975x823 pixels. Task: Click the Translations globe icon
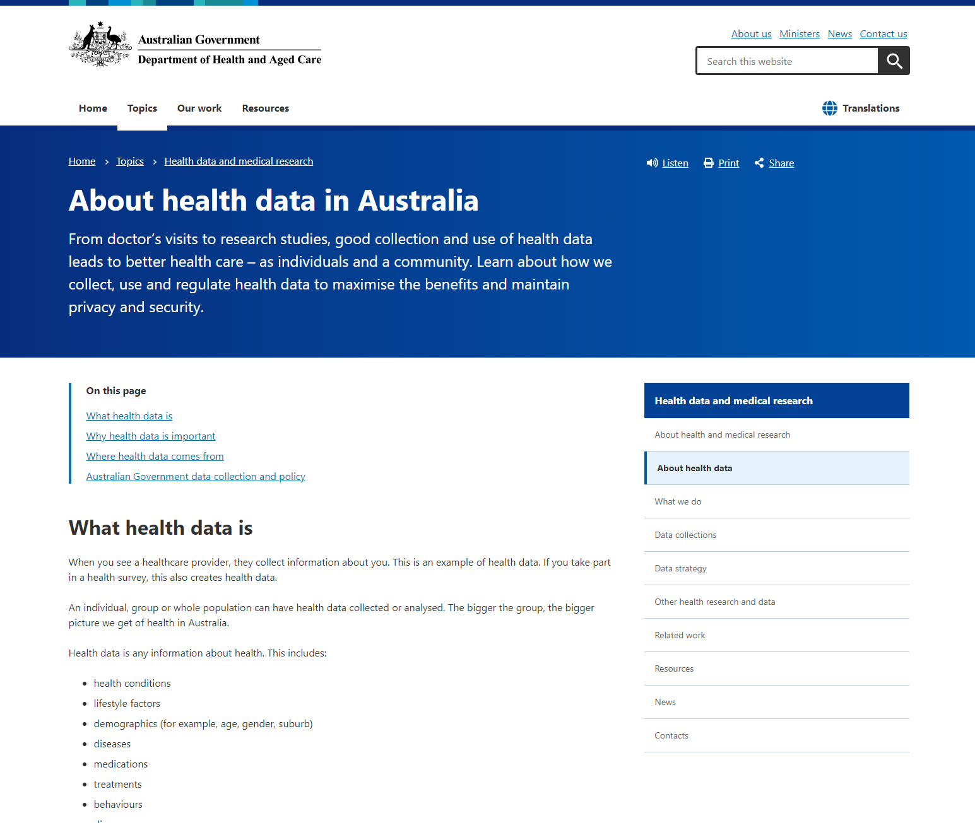pos(829,108)
